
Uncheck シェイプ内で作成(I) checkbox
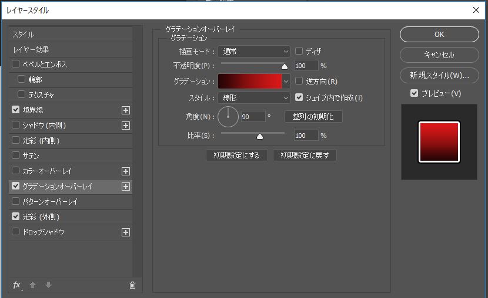(299, 97)
